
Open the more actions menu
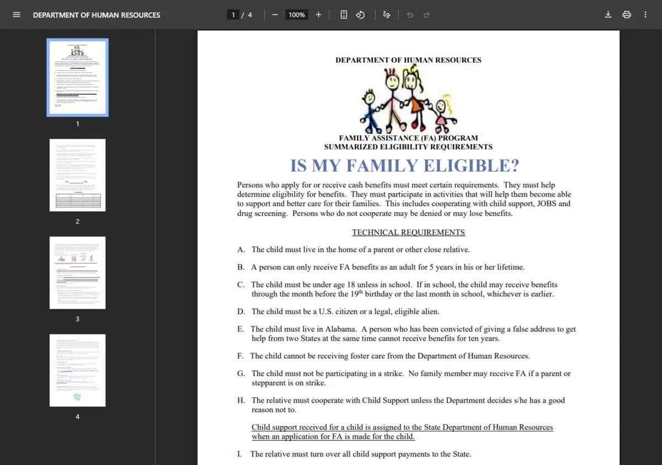pos(645,15)
